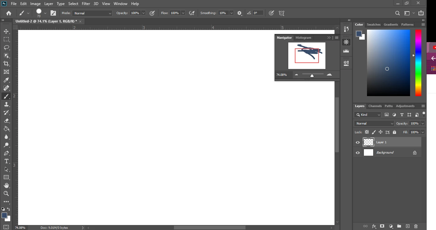This screenshot has height=230, width=436.
Task: Click the Navigator zoom slider handle
Action: coord(312,76)
